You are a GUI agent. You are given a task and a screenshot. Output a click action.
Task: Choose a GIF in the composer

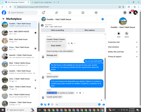[x=52, y=104]
